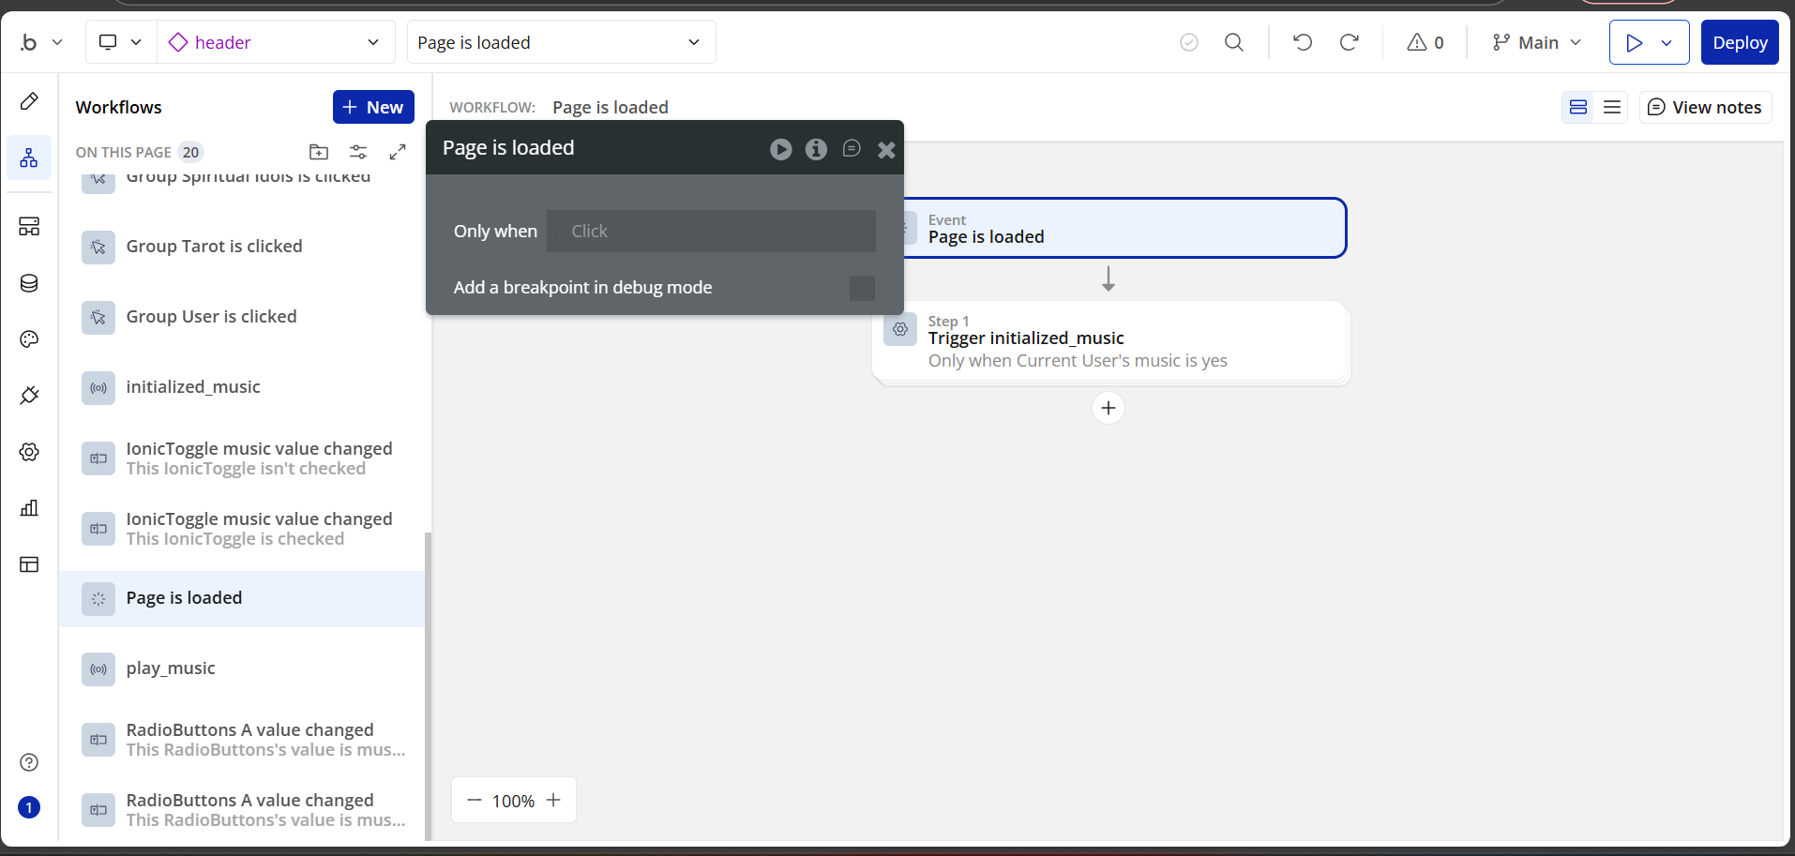Select the play_music workflow item
This screenshot has width=1795, height=856.
click(x=171, y=668)
